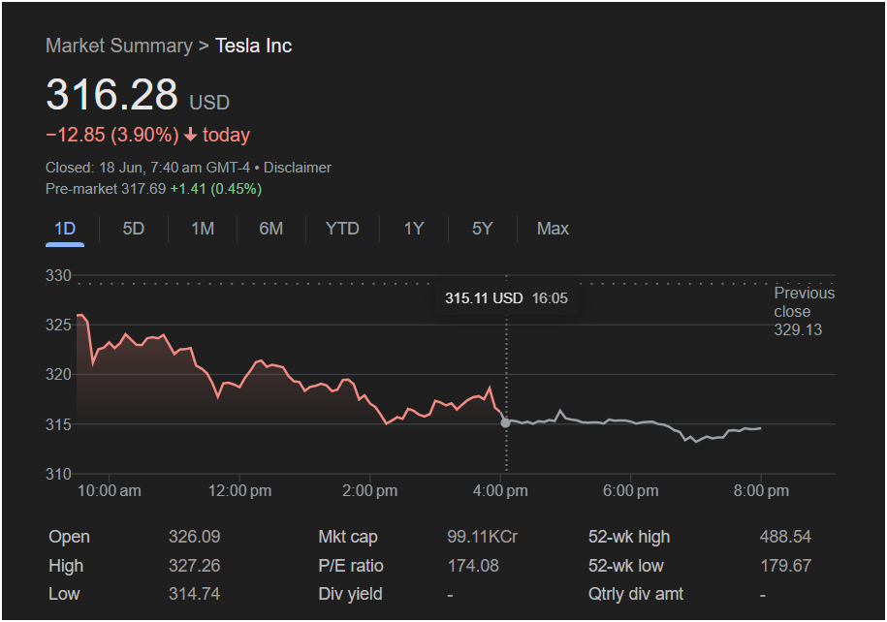The height and width of the screenshot is (622, 887).
Task: Click the red down arrow icon
Action: click(191, 135)
